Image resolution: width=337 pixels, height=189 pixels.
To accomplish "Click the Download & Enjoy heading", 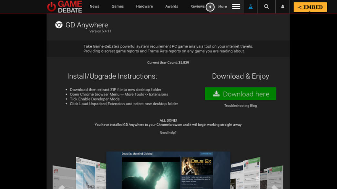I will tap(240, 76).
